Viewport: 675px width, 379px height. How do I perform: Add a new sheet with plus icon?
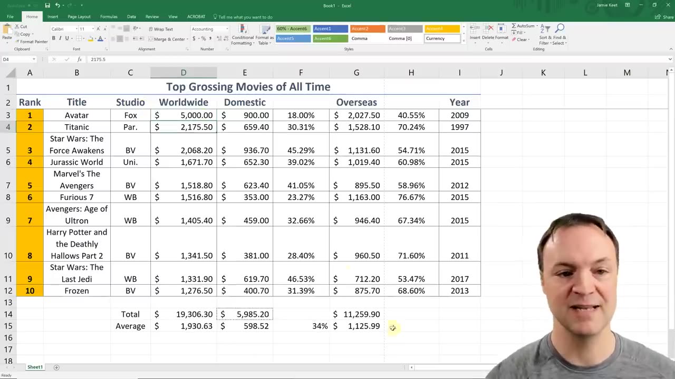[56, 367]
